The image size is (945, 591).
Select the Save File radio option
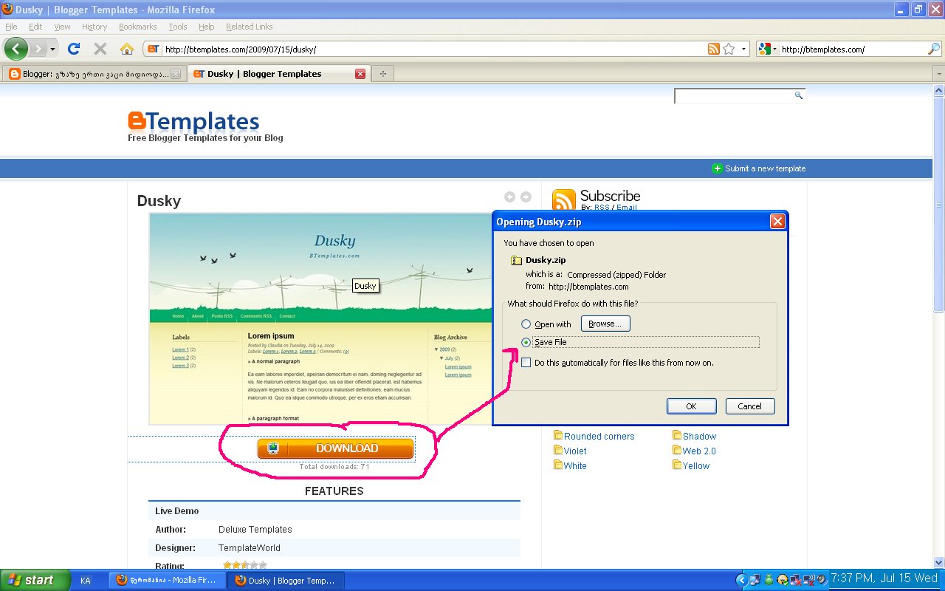point(526,342)
